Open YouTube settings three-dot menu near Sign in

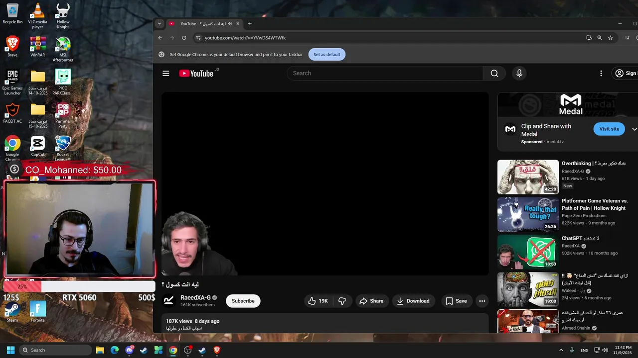point(601,73)
